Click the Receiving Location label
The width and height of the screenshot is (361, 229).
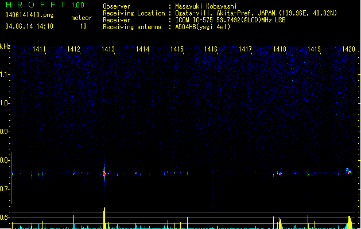coord(134,13)
